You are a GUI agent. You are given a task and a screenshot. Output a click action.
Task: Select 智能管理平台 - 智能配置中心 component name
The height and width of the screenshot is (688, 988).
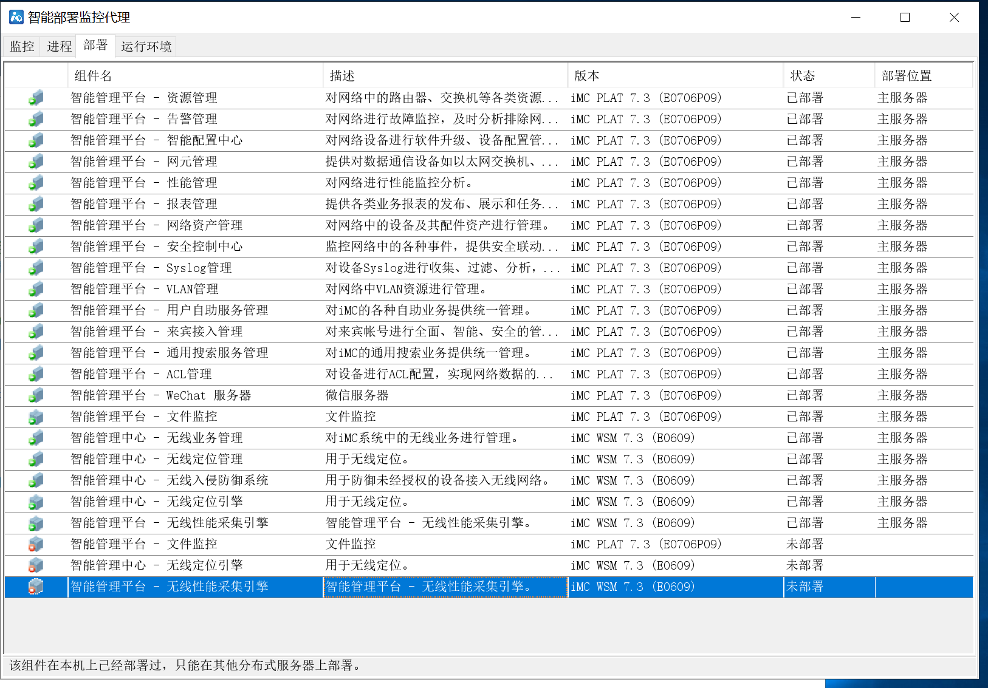click(x=157, y=140)
